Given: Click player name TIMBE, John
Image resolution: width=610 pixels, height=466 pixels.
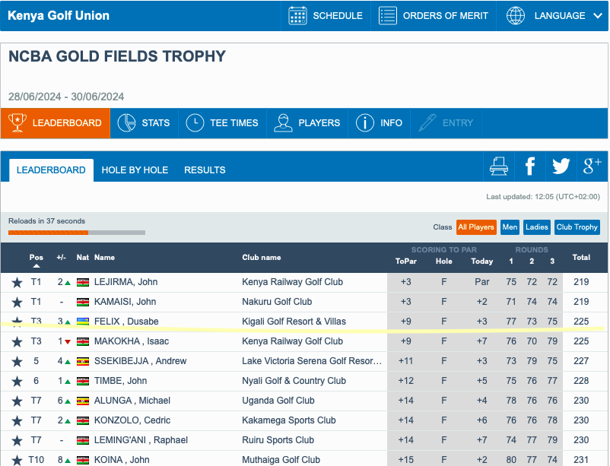Looking at the screenshot, I should pos(121,381).
